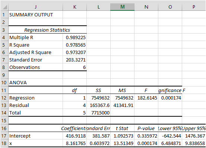The image size is (206, 148).
Task: Select the highlighted column M header
Action: (122, 7)
